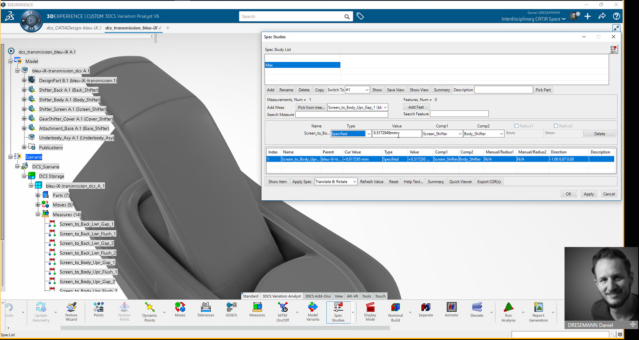This screenshot has width=639, height=340.
Task: Select Shifter_Body A.1 in tree
Action: click(69, 100)
